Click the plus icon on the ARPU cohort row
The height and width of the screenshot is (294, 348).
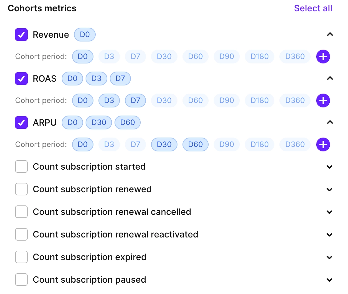coord(323,144)
